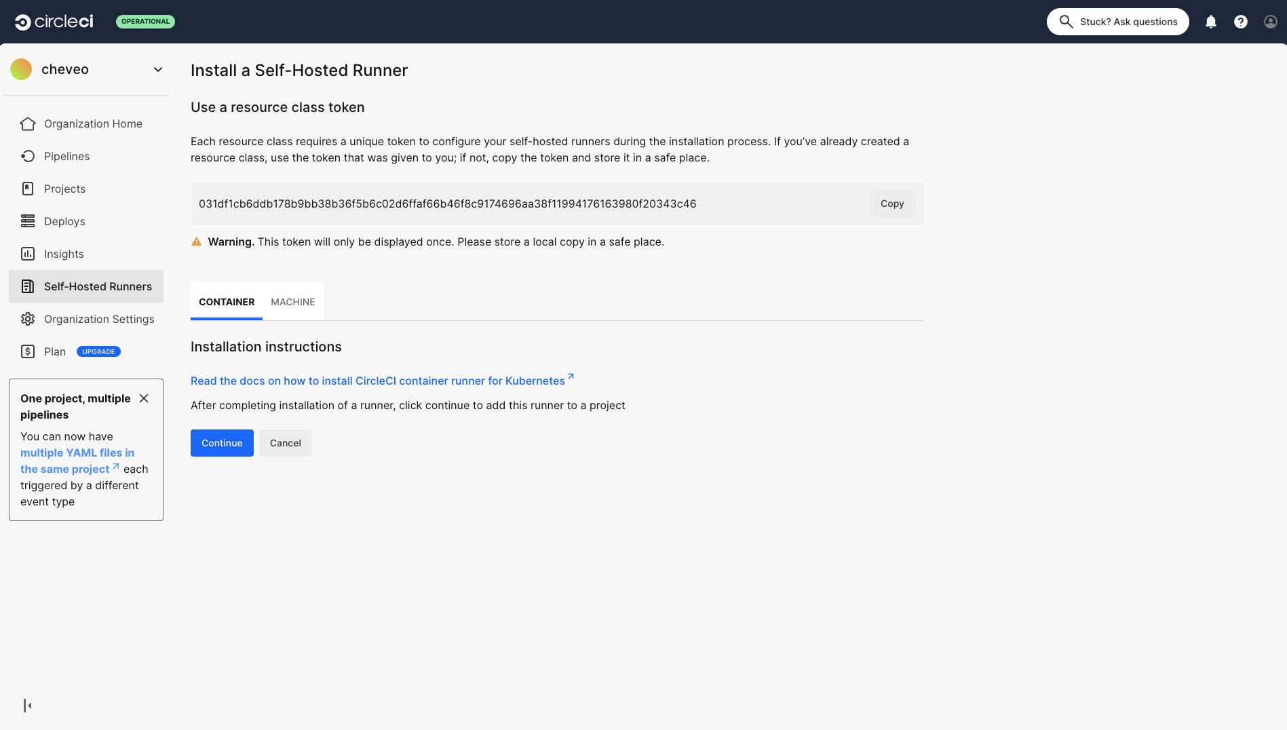Click the Organization Home house icon
Viewport: 1287px width, 730px height.
coord(28,123)
